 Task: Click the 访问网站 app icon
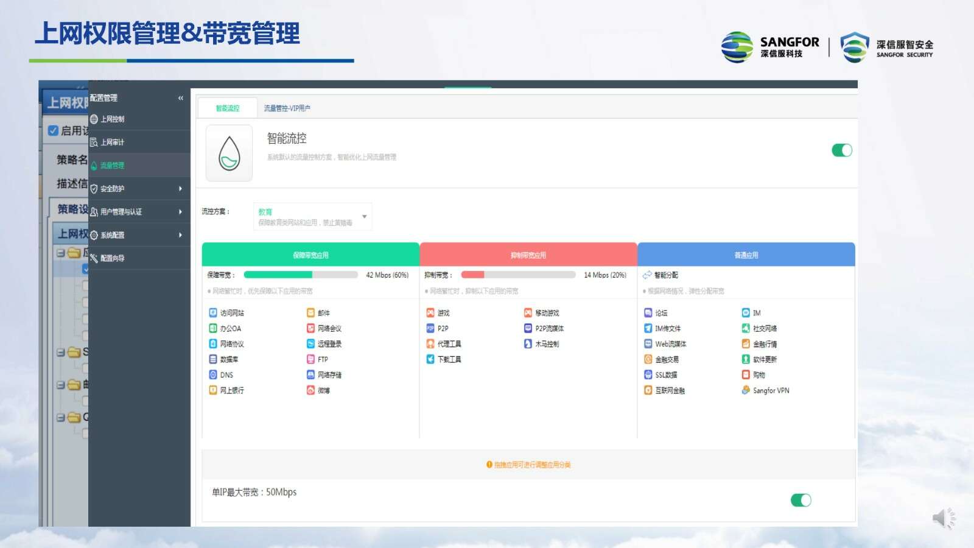point(213,313)
